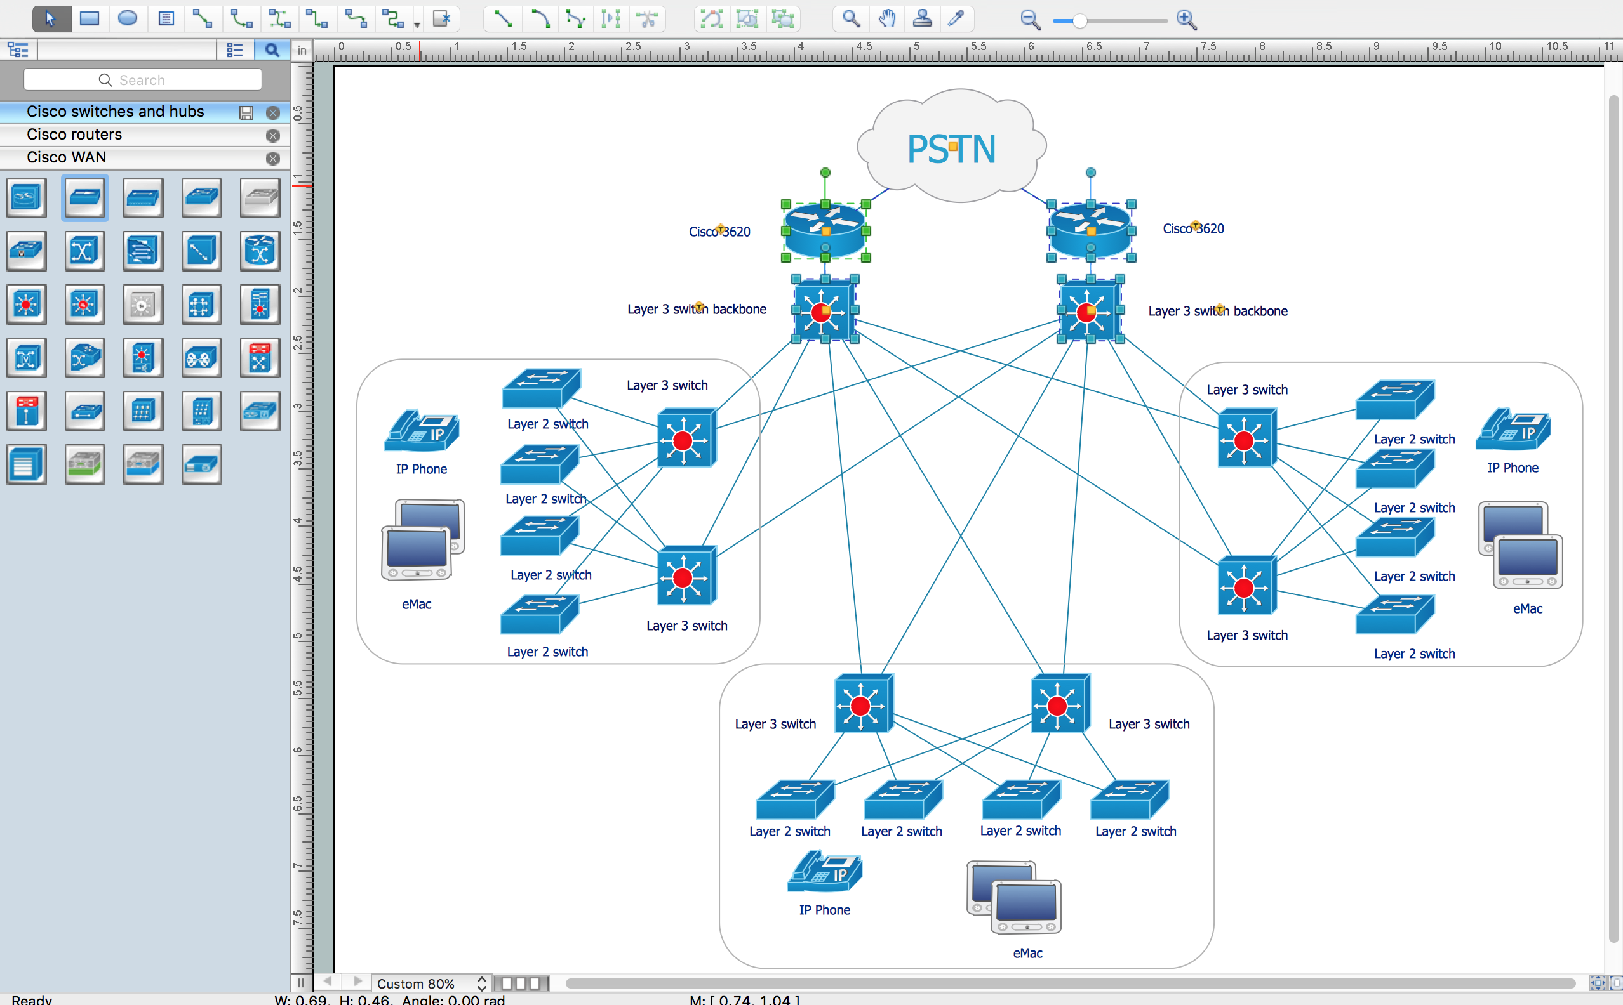Viewport: 1623px width, 1005px height.
Task: Select the eyedropper tool
Action: point(956,18)
